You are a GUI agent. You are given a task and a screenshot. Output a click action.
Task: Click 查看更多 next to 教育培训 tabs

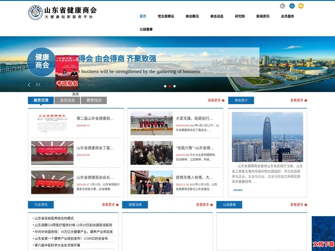216,100
